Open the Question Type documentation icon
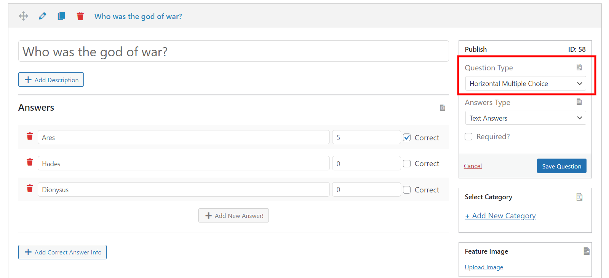 click(x=579, y=67)
